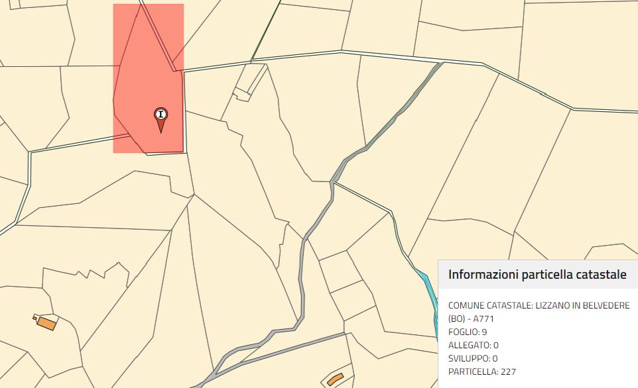
Task: Click the 'Informazioni particella catastale' heading
Action: [x=537, y=274]
